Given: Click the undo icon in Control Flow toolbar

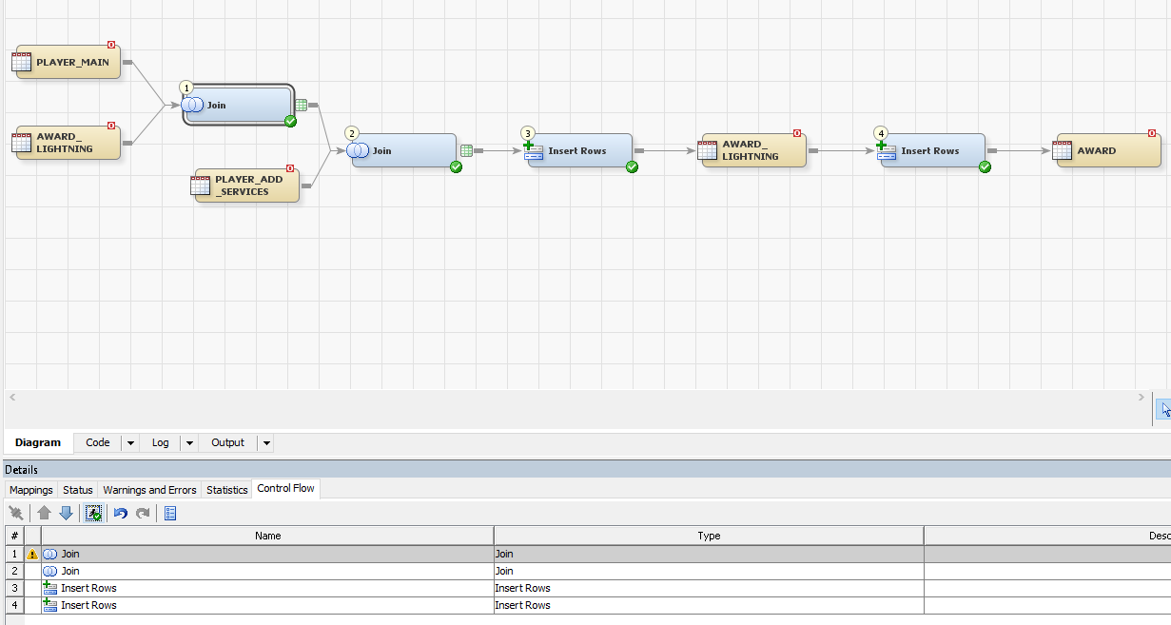Looking at the screenshot, I should 121,513.
